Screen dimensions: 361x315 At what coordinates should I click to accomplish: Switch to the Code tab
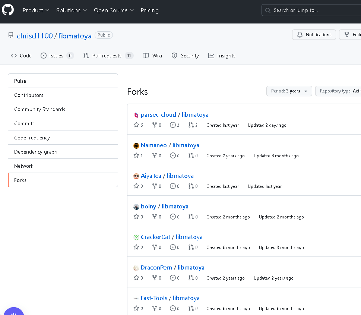tap(21, 56)
